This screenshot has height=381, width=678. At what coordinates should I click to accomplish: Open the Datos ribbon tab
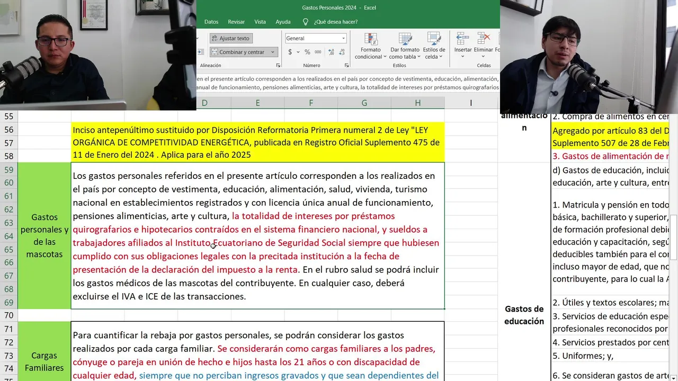click(211, 22)
